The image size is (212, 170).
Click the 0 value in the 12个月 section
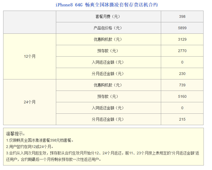tap(182, 62)
